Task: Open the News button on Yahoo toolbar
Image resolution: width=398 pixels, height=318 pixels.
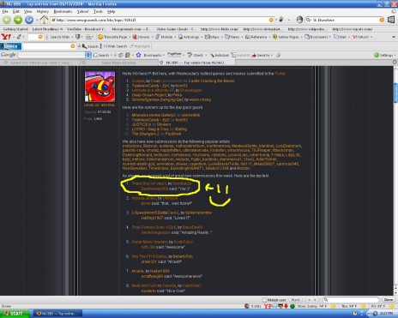Action: pos(232,37)
